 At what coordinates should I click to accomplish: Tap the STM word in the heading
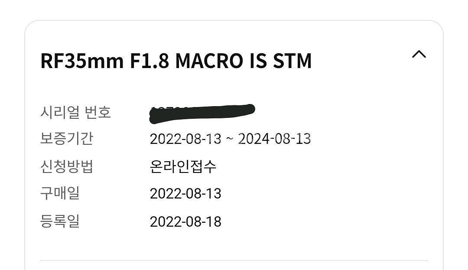tap(292, 62)
